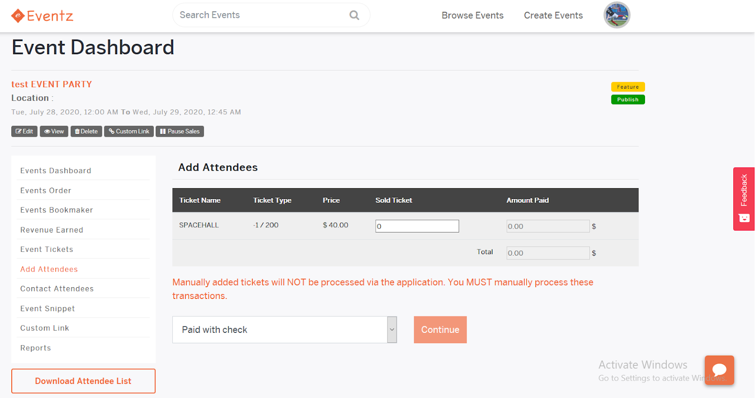Click the Sold Ticket quantity input
Image resolution: width=755 pixels, height=398 pixels.
pos(417,226)
